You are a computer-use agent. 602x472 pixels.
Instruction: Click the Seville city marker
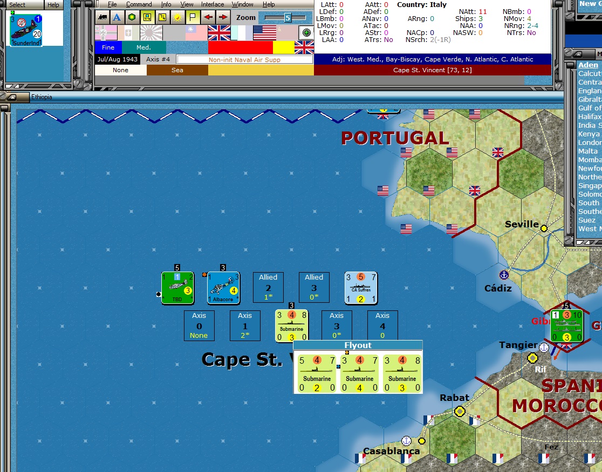544,228
